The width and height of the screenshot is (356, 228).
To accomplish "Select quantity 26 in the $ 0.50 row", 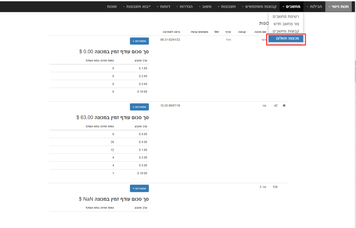I will 113,142.
